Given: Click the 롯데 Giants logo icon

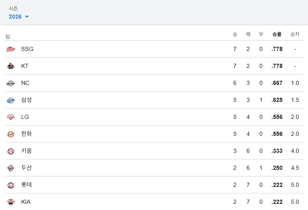Looking at the screenshot, I should (11, 185).
